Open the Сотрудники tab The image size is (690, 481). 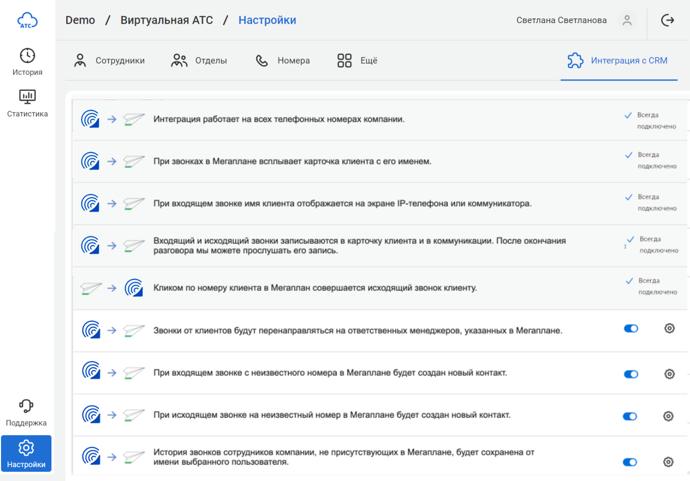pyautogui.click(x=109, y=61)
